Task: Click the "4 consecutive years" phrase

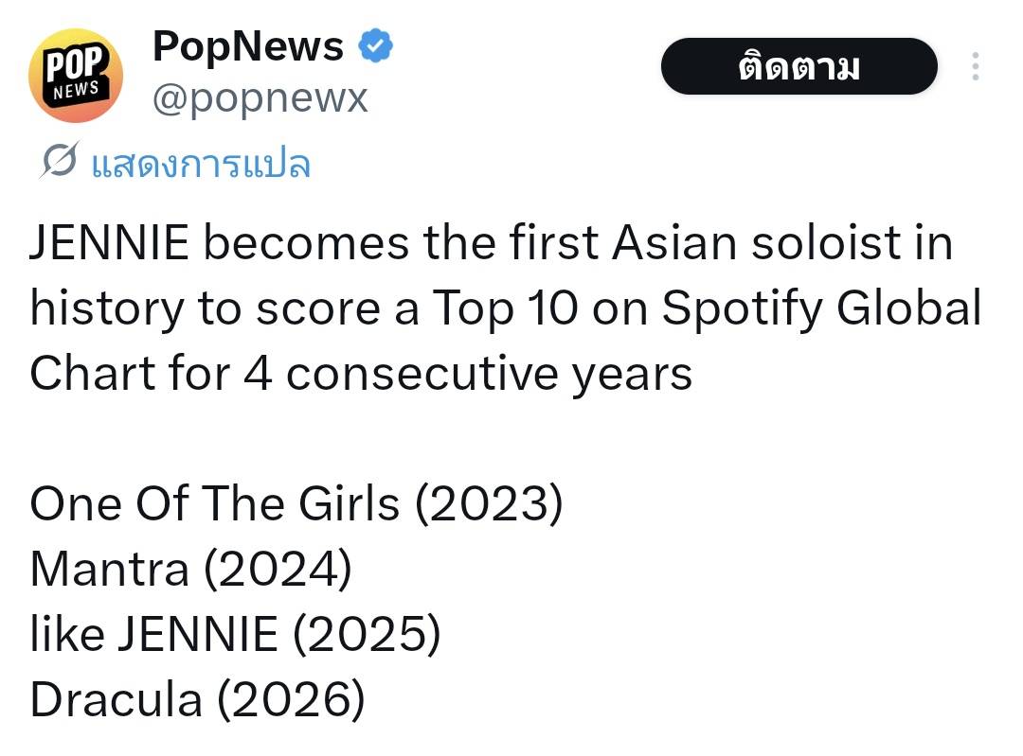Action: click(x=467, y=375)
